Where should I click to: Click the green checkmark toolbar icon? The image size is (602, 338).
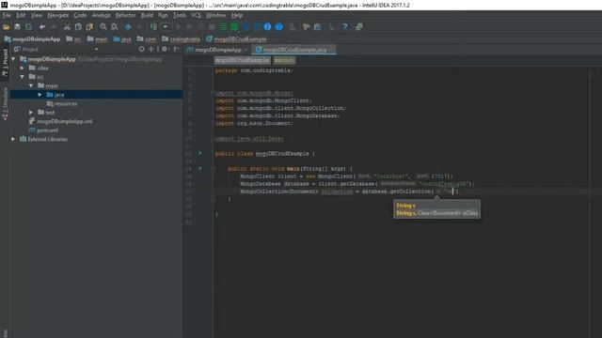(234, 27)
